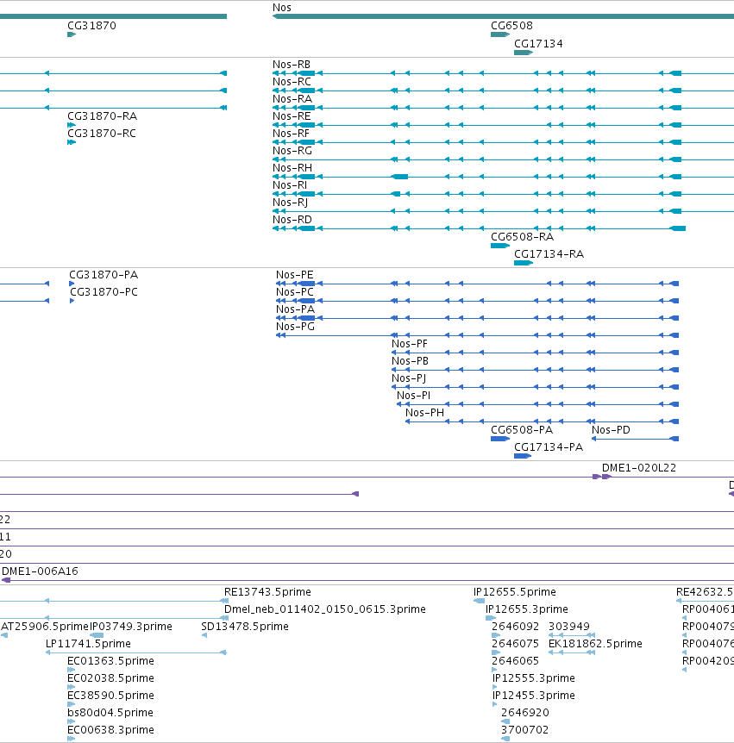Click the CG6508 gene arrow glyph
Screen dimensions: 734x743
click(x=500, y=34)
